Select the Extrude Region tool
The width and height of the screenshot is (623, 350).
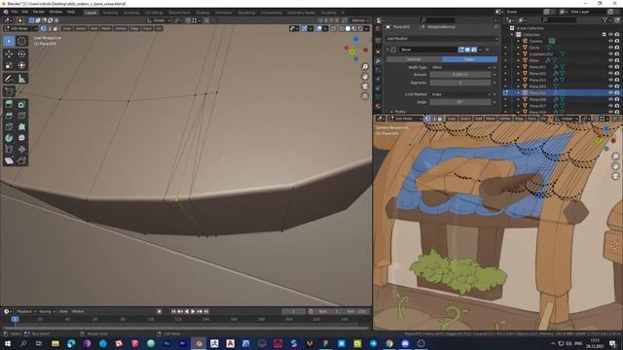(x=9, y=104)
